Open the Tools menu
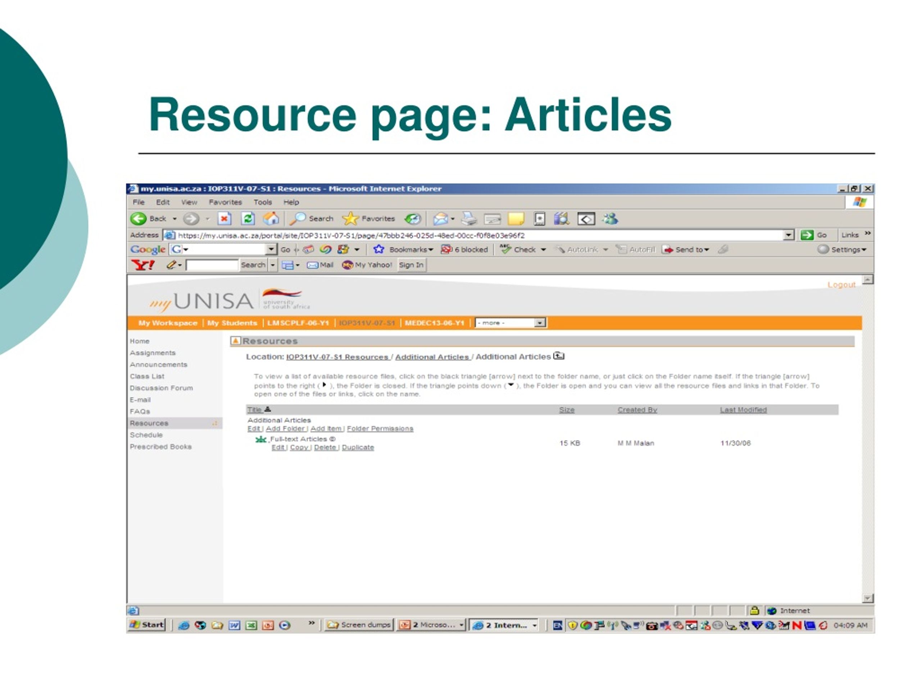Screen dimensions: 921x690 point(263,202)
